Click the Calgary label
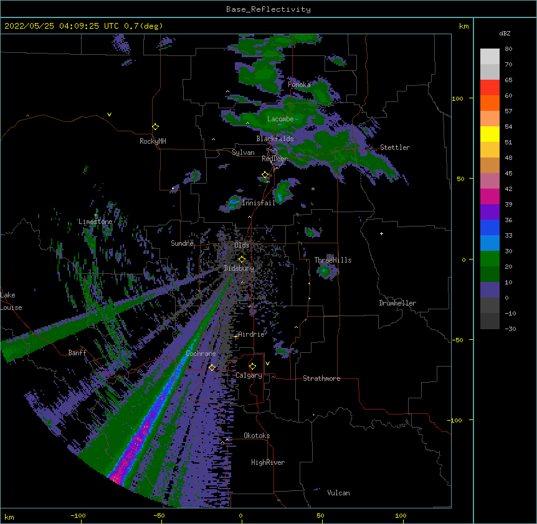 coord(249,375)
